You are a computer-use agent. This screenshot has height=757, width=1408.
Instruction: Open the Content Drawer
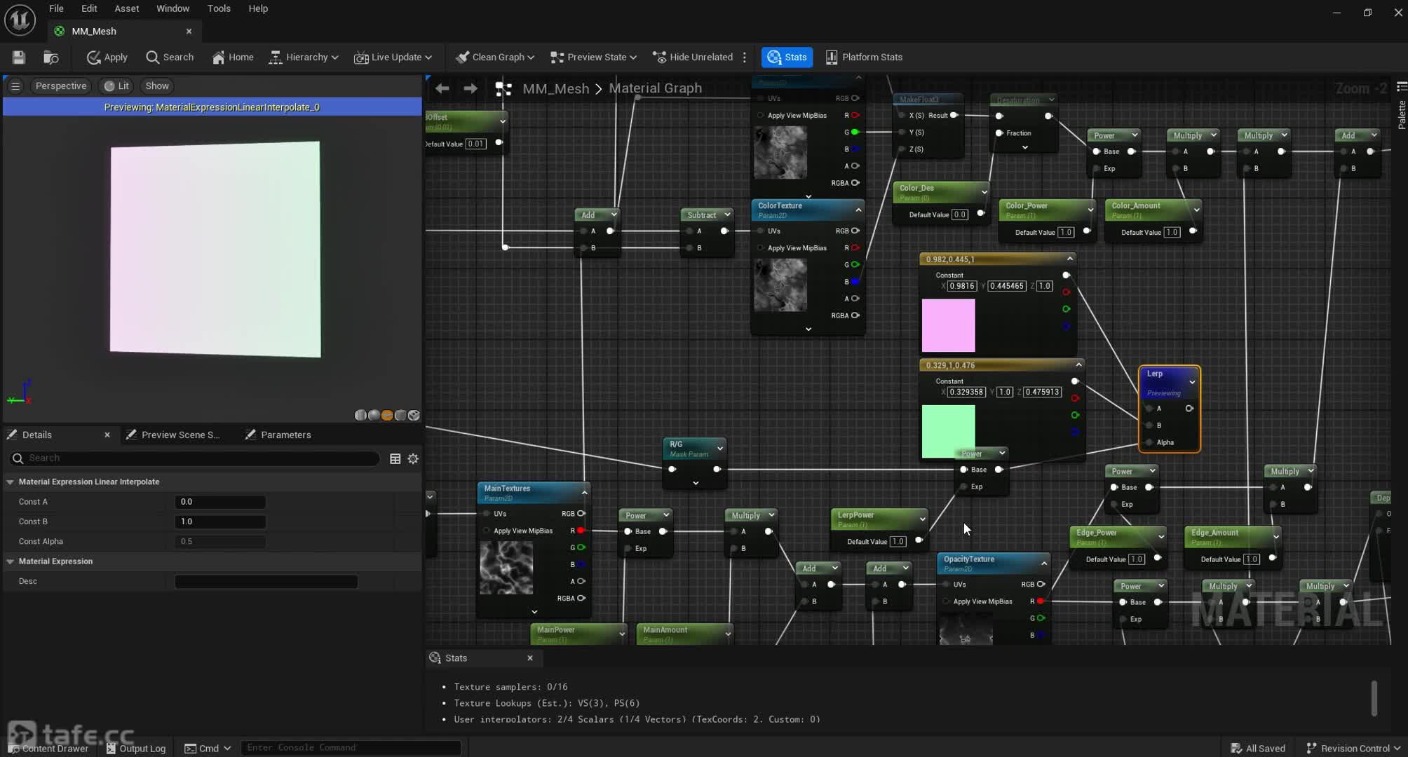tap(48, 748)
